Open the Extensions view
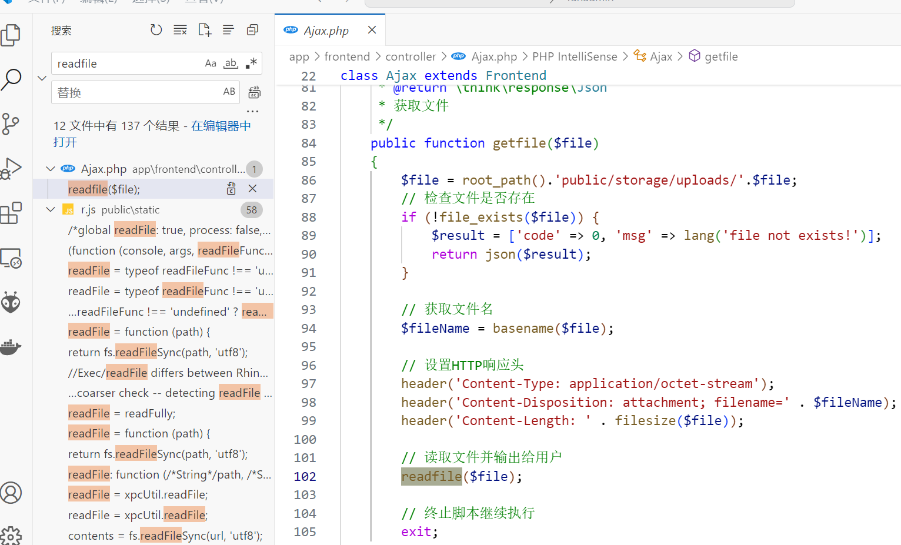Screen dimensions: 901x545 click(x=11, y=213)
